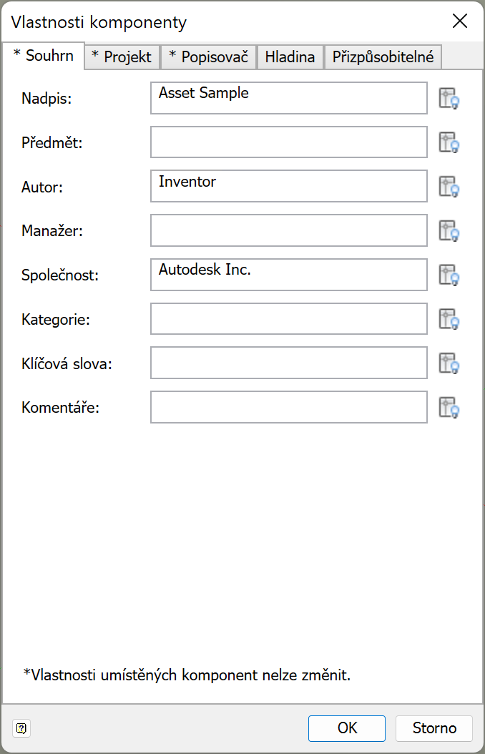Click the property icon beside Manažer field

tap(449, 231)
